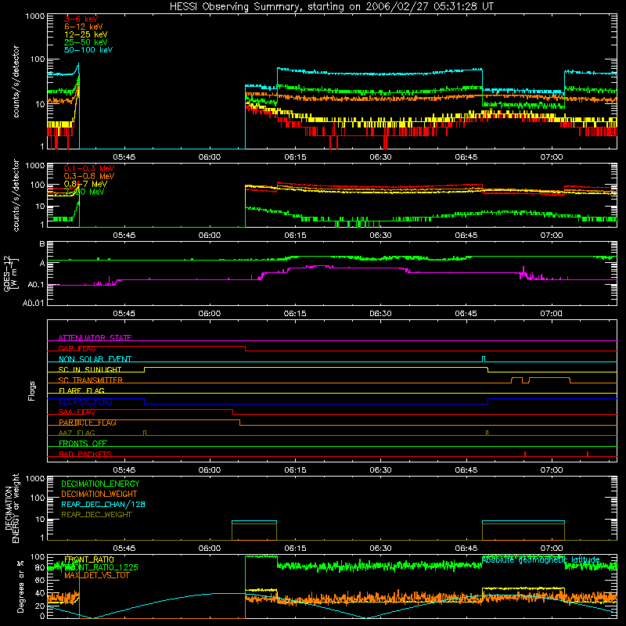
Task: Click 06:00 tick under the MeV count panel
Action: click(x=210, y=236)
